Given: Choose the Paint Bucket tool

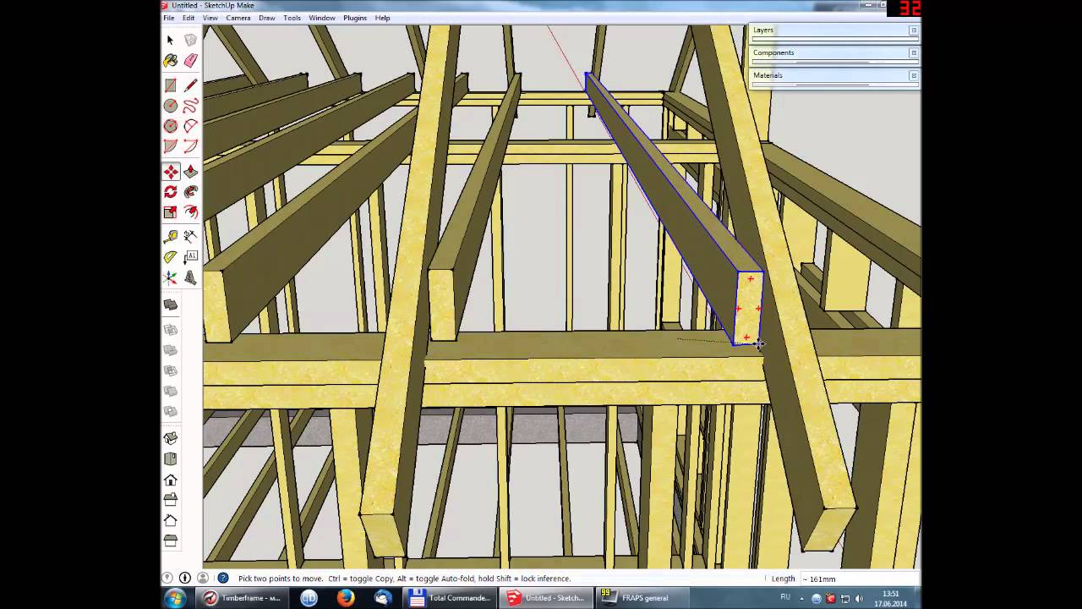Looking at the screenshot, I should coord(170,61).
